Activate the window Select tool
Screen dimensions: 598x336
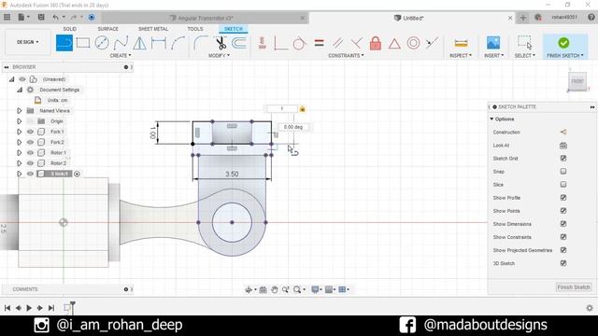point(524,43)
